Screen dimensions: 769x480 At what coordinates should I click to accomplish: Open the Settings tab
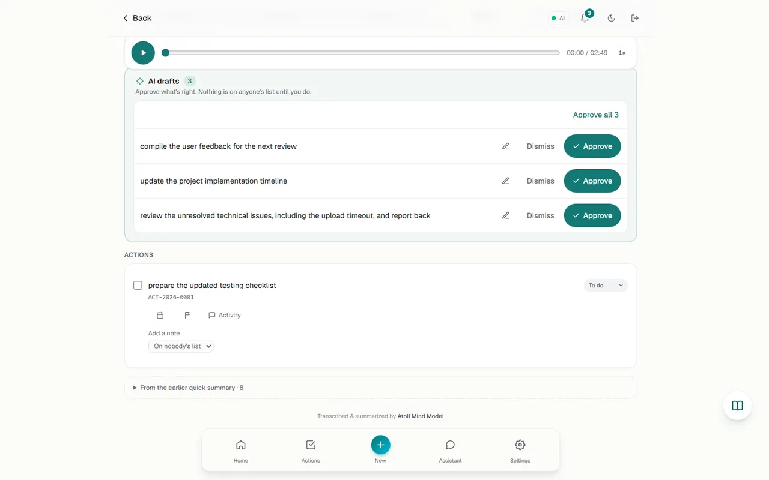(x=520, y=452)
